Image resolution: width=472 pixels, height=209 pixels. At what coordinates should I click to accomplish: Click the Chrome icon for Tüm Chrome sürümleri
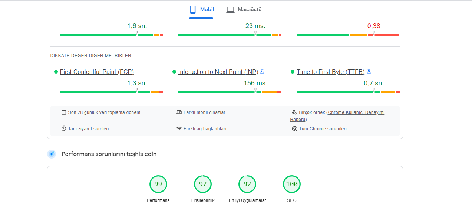(x=294, y=129)
